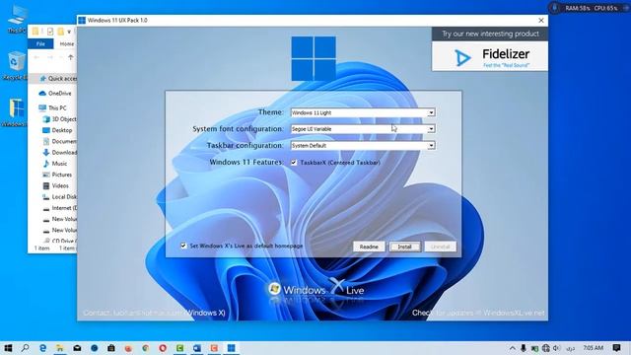Close the Windows 11 UX Pack window
The width and height of the screenshot is (631, 355).
(541, 20)
